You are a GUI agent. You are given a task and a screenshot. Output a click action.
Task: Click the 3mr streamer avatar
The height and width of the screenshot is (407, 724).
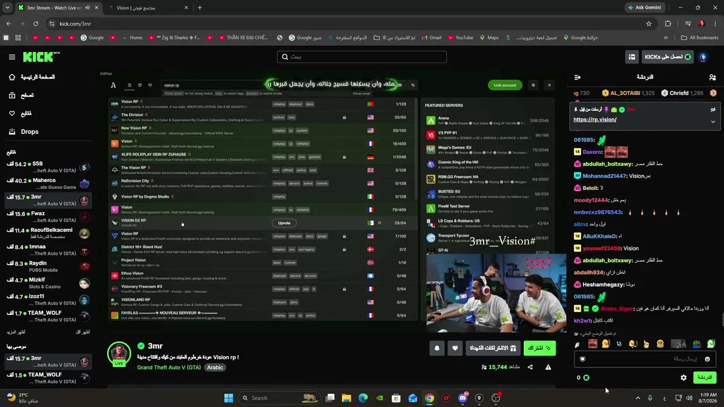pos(119,353)
